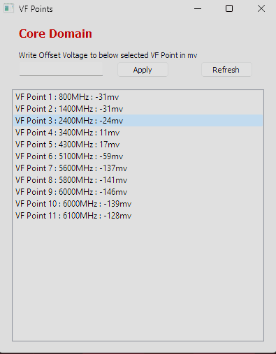
Task: Click empty area below the VF list
Action: 138,281
